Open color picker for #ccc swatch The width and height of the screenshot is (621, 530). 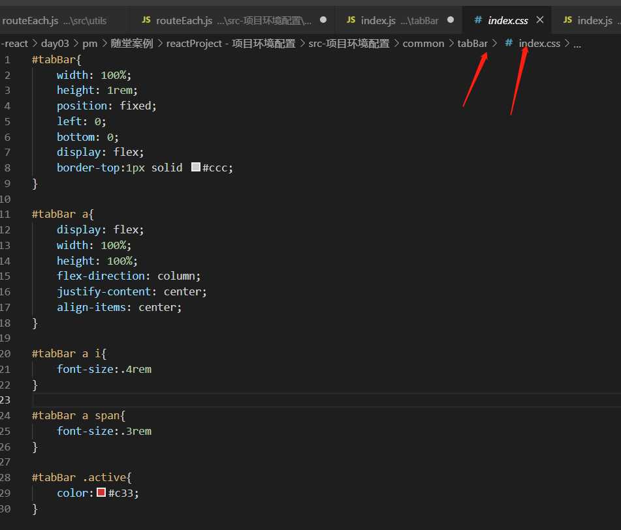pos(196,167)
